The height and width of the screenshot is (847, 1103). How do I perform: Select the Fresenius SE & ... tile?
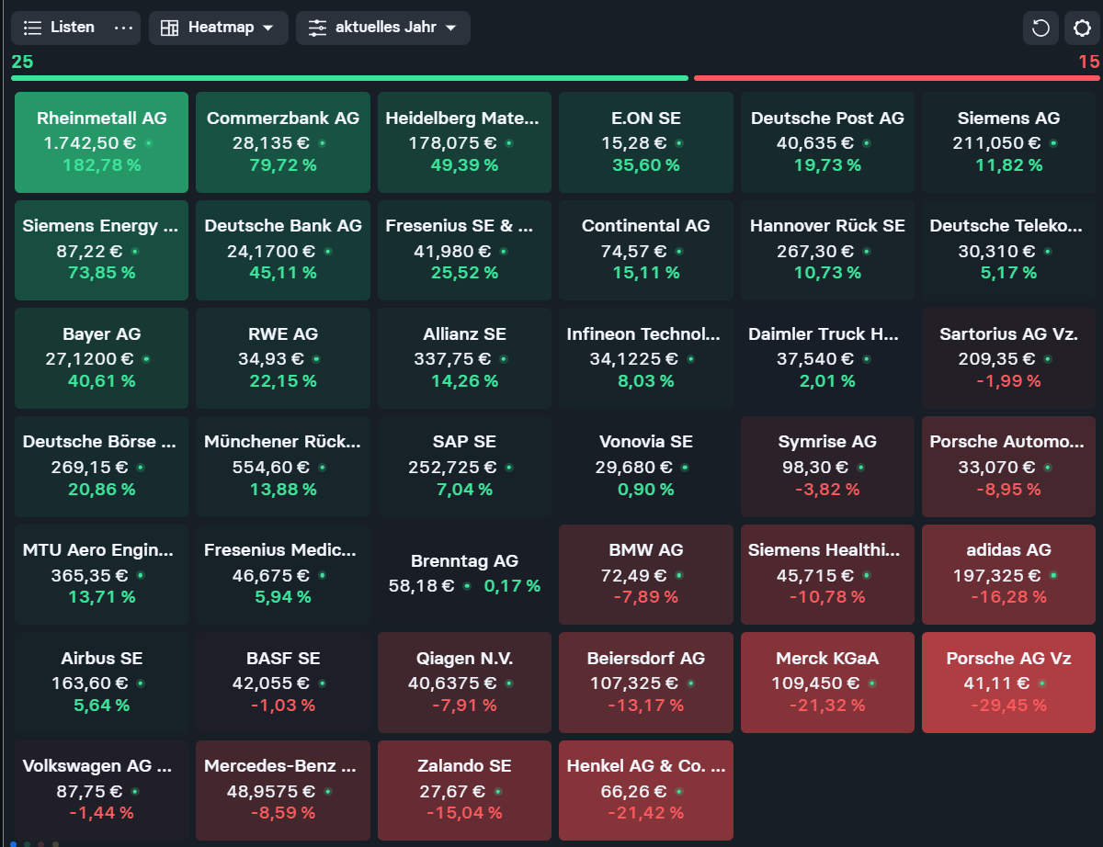(464, 250)
